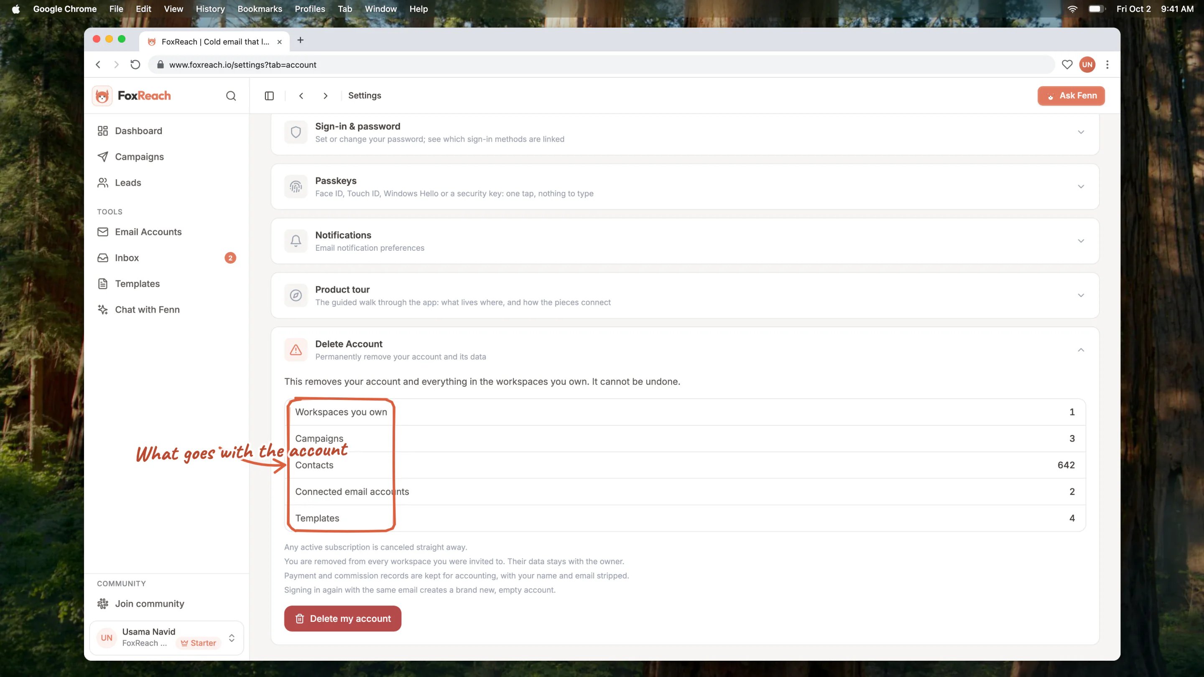Click the Contacts count 642
The image size is (1204, 677).
pos(1066,465)
